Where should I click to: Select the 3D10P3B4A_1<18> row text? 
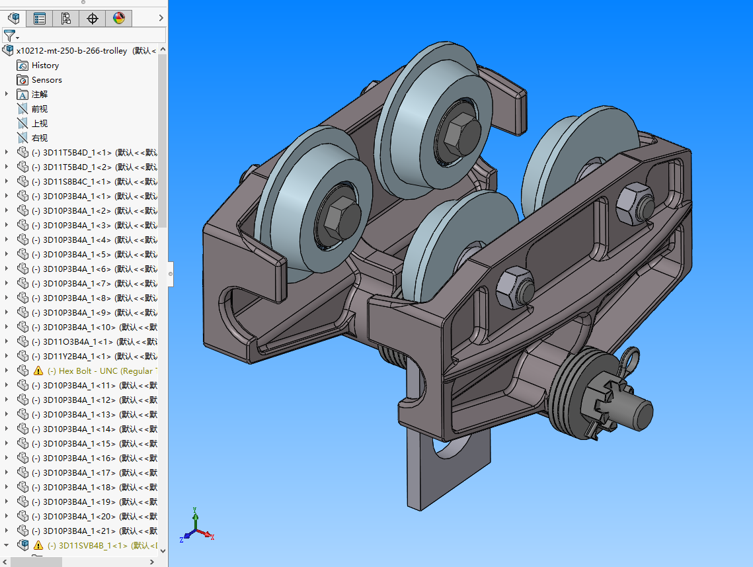(94, 487)
